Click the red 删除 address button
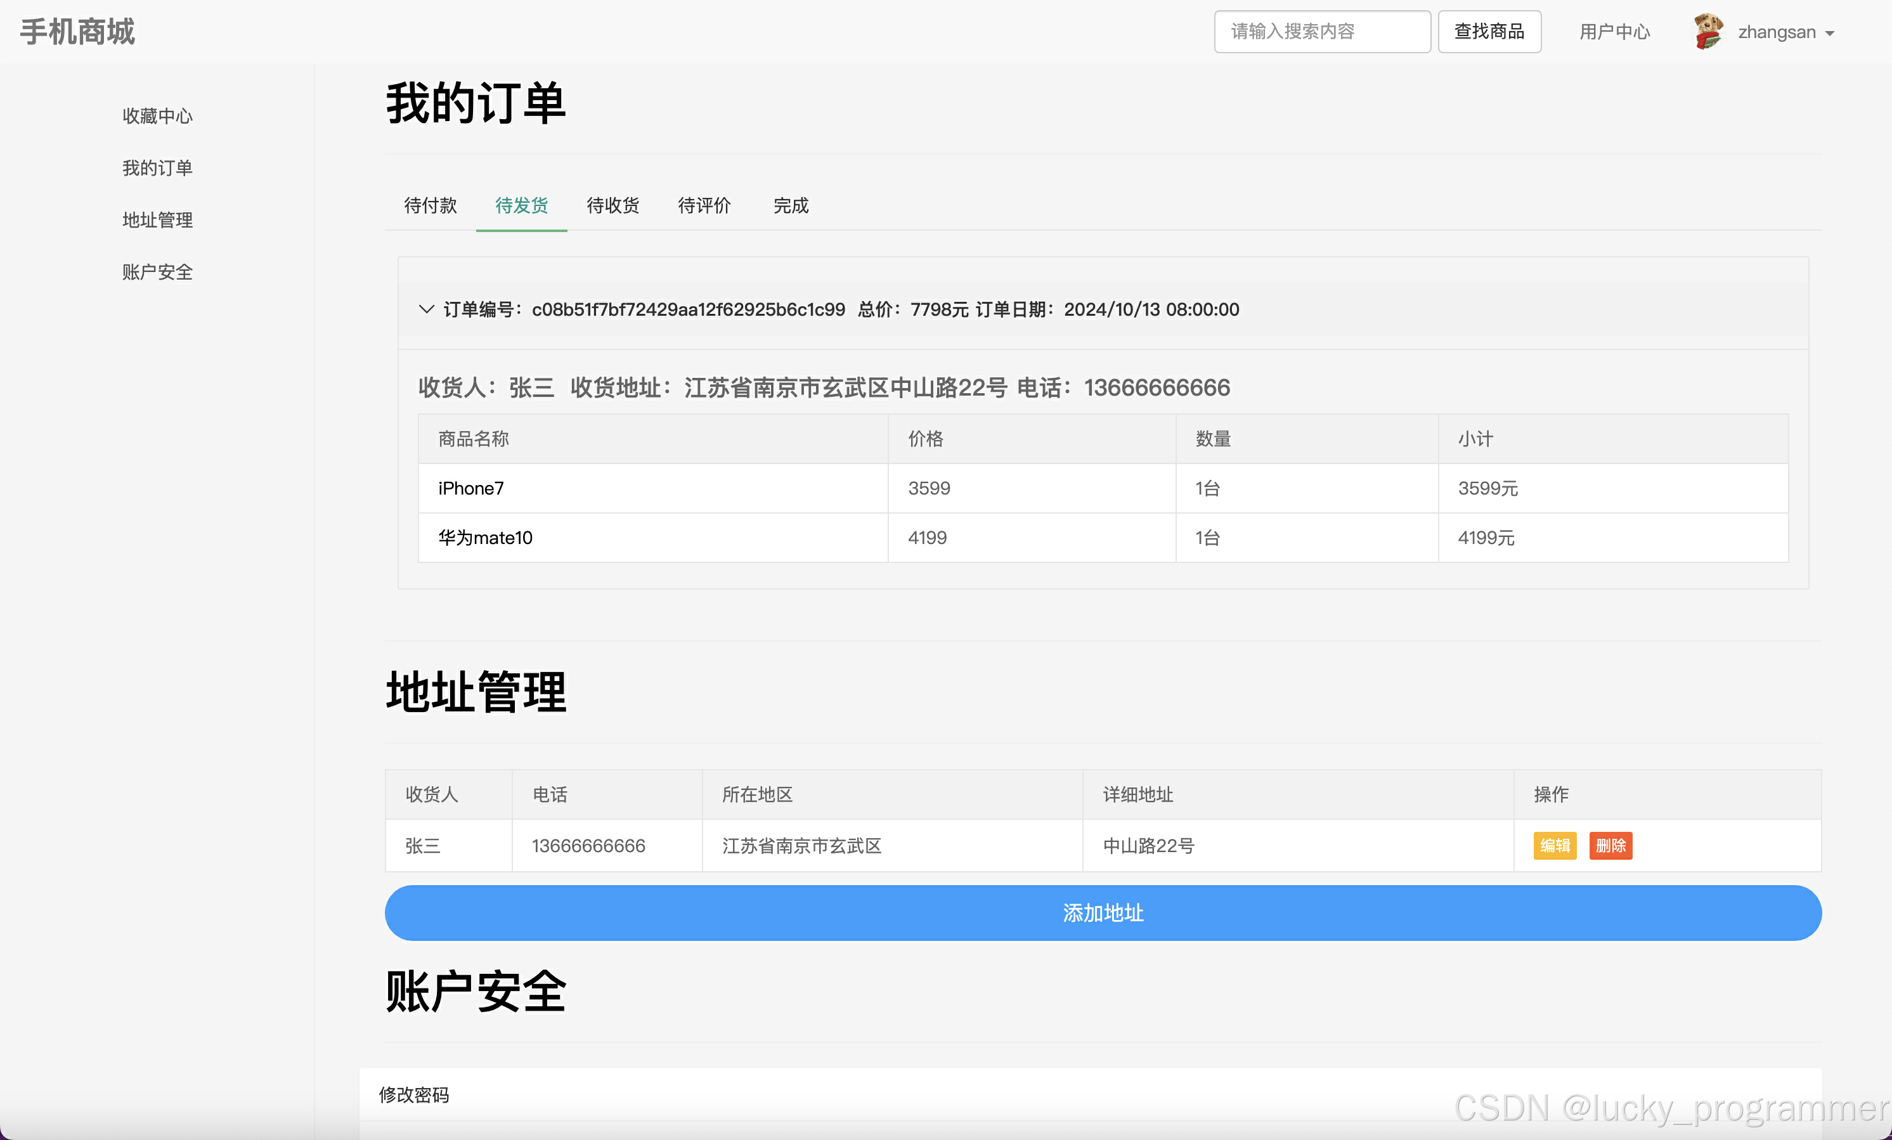Image resolution: width=1892 pixels, height=1140 pixels. pyautogui.click(x=1610, y=845)
